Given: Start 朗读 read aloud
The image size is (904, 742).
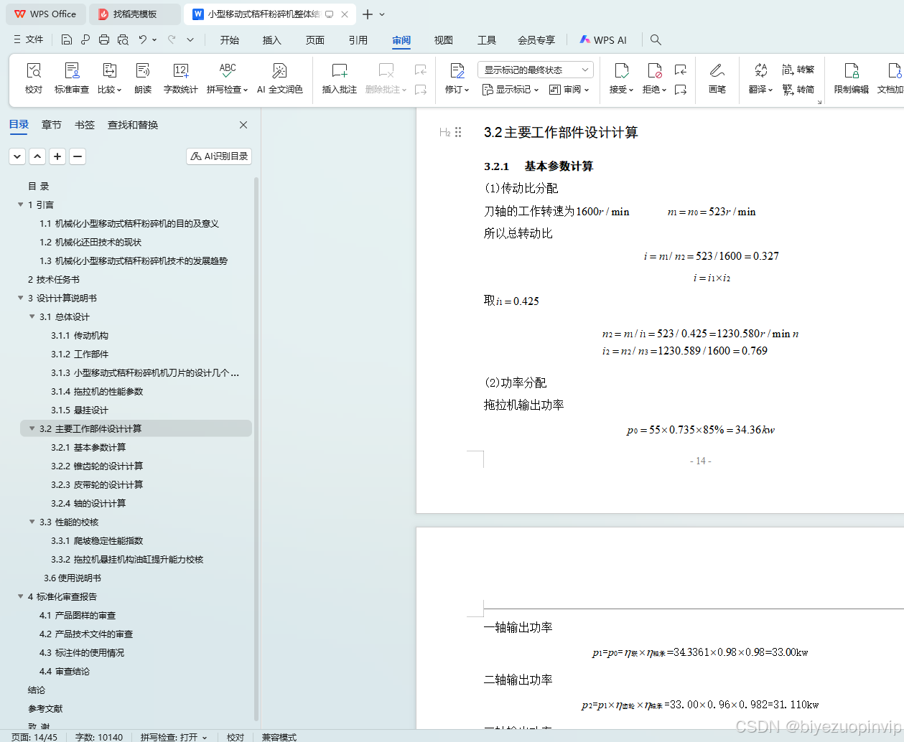Looking at the screenshot, I should pos(143,78).
